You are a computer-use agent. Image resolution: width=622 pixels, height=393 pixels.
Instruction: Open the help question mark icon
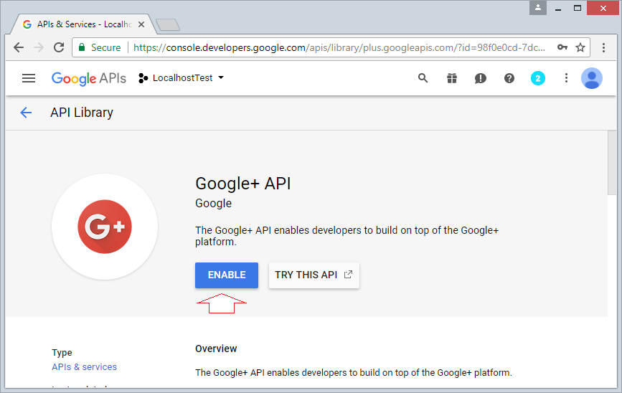click(x=509, y=78)
